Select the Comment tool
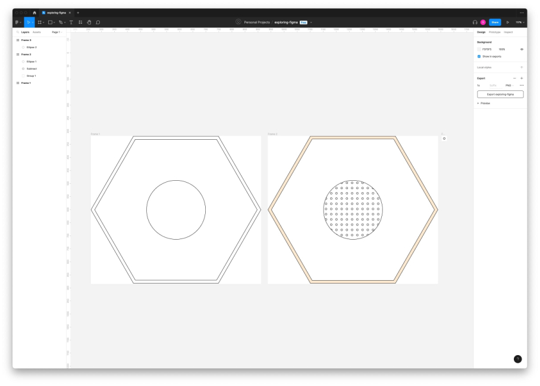This screenshot has width=540, height=386. pyautogui.click(x=98, y=23)
